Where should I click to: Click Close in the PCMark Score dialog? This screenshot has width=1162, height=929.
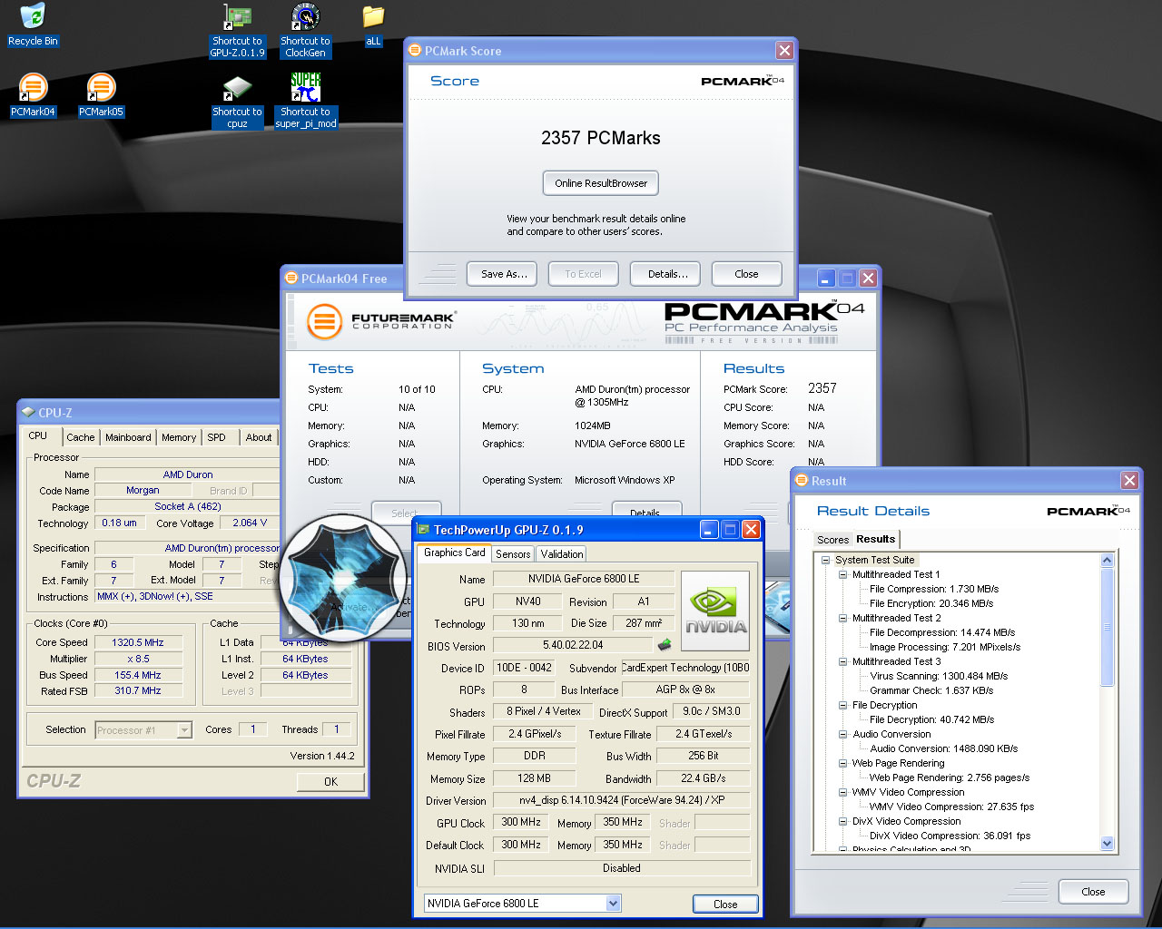(x=746, y=274)
